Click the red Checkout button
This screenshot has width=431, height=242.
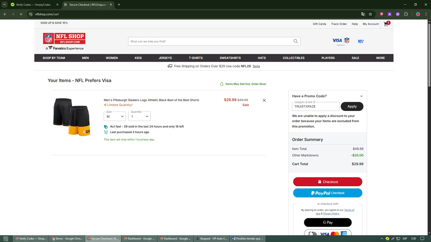coord(328,182)
